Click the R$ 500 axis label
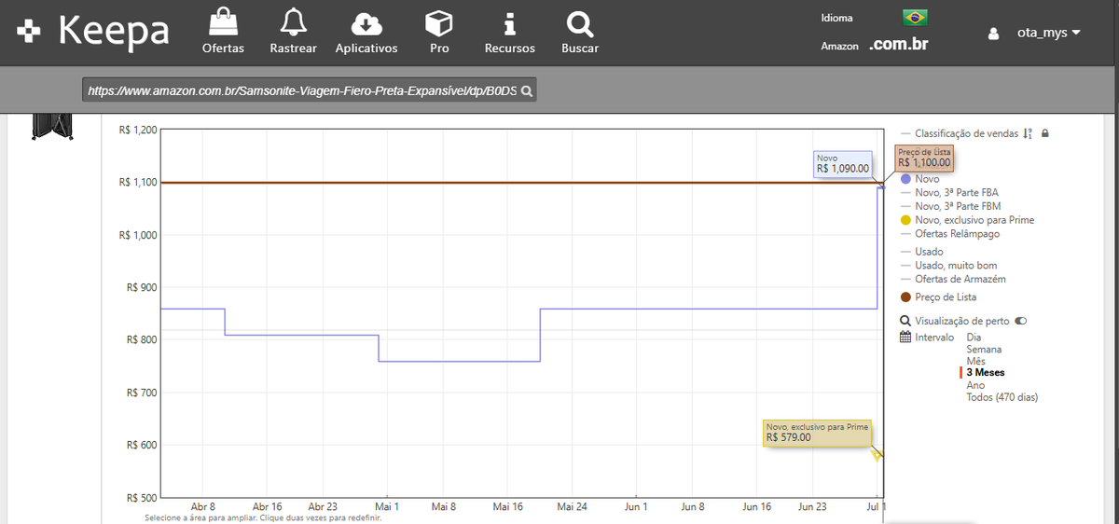The image size is (1119, 524). click(142, 497)
